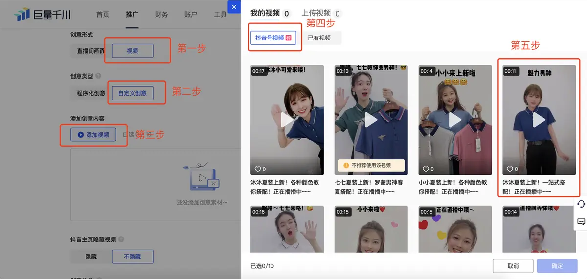Click 已选0/10 selection counter
587x279 pixels.
tap(262, 266)
